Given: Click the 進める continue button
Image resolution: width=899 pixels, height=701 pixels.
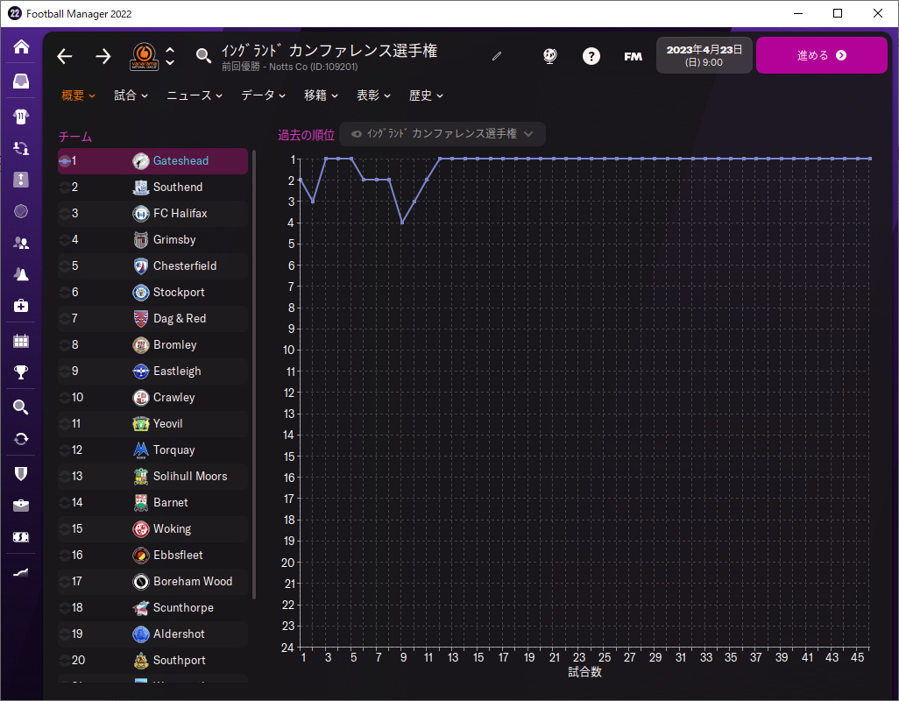Looking at the screenshot, I should pyautogui.click(x=822, y=55).
